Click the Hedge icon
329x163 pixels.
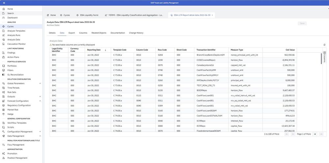point(3,114)
